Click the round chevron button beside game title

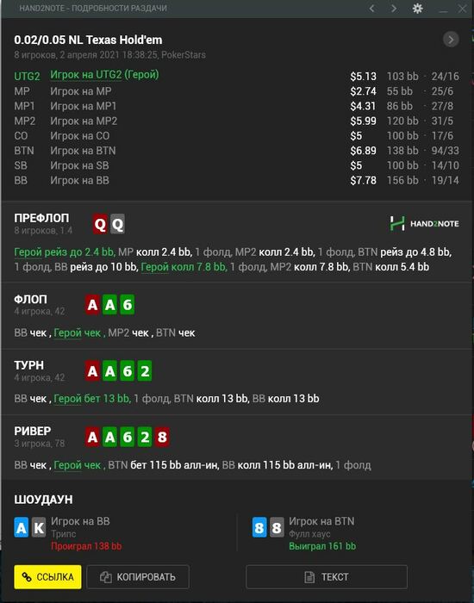[451, 40]
